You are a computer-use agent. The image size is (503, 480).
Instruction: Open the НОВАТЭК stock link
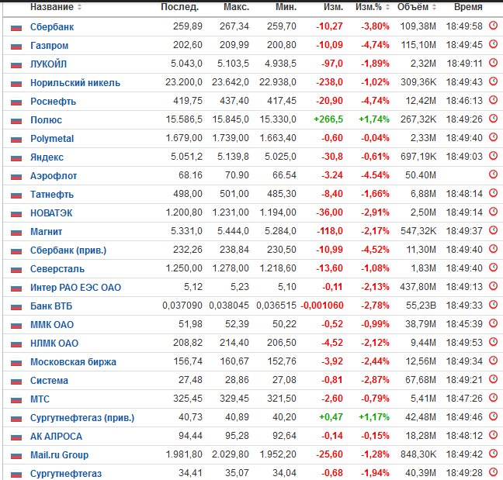click(x=51, y=212)
